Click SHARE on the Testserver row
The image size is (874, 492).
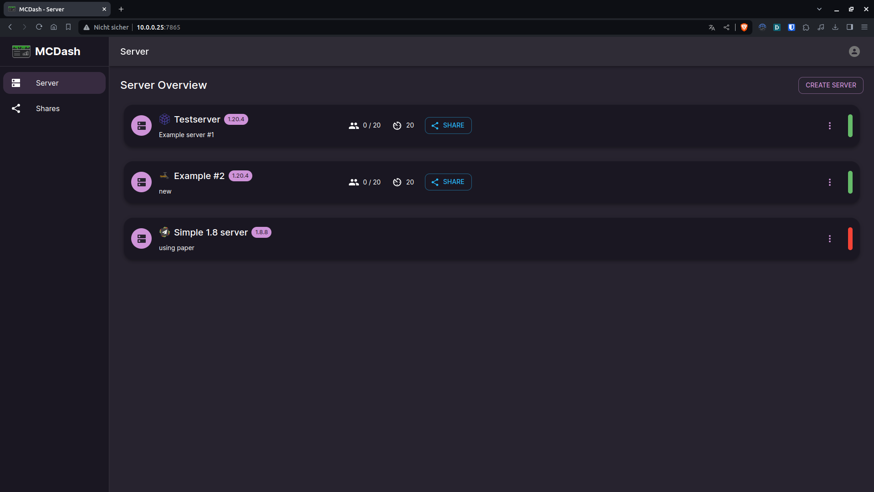tap(448, 125)
